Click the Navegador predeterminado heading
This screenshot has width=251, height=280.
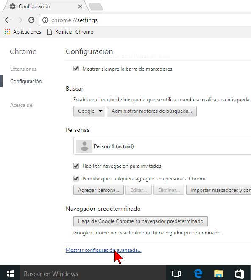point(103,209)
